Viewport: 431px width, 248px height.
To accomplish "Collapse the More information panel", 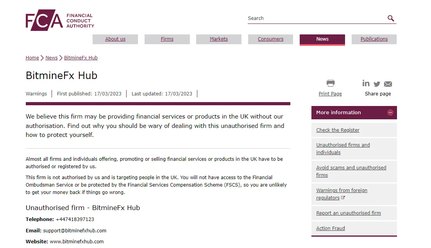I will click(390, 112).
